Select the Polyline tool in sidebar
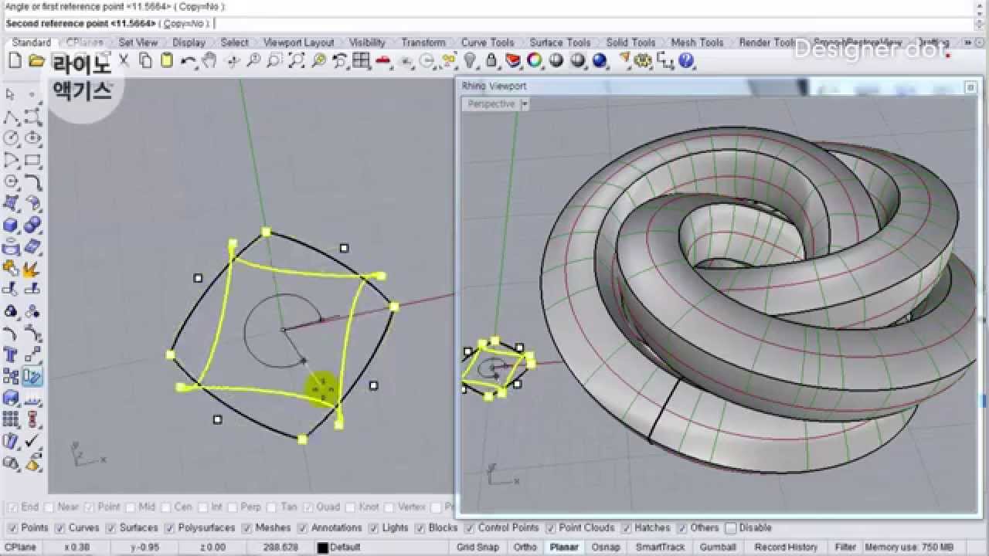This screenshot has width=989, height=556. pos(11,117)
